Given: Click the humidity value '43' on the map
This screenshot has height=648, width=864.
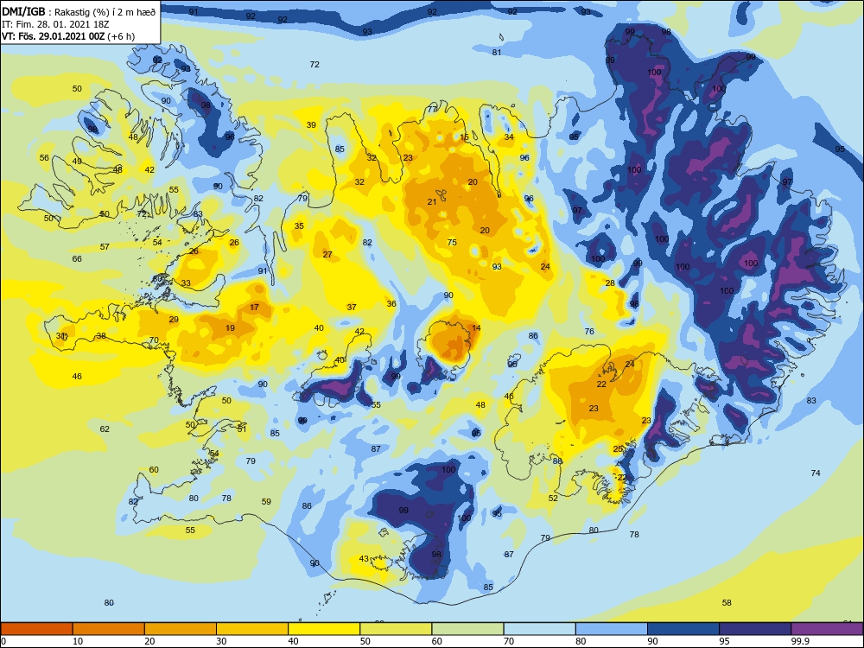Looking at the screenshot, I should pyautogui.click(x=364, y=558).
